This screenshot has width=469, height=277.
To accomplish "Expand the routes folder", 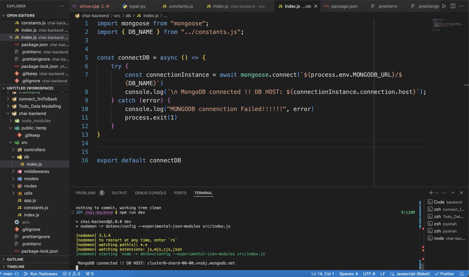I will (x=34, y=186).
